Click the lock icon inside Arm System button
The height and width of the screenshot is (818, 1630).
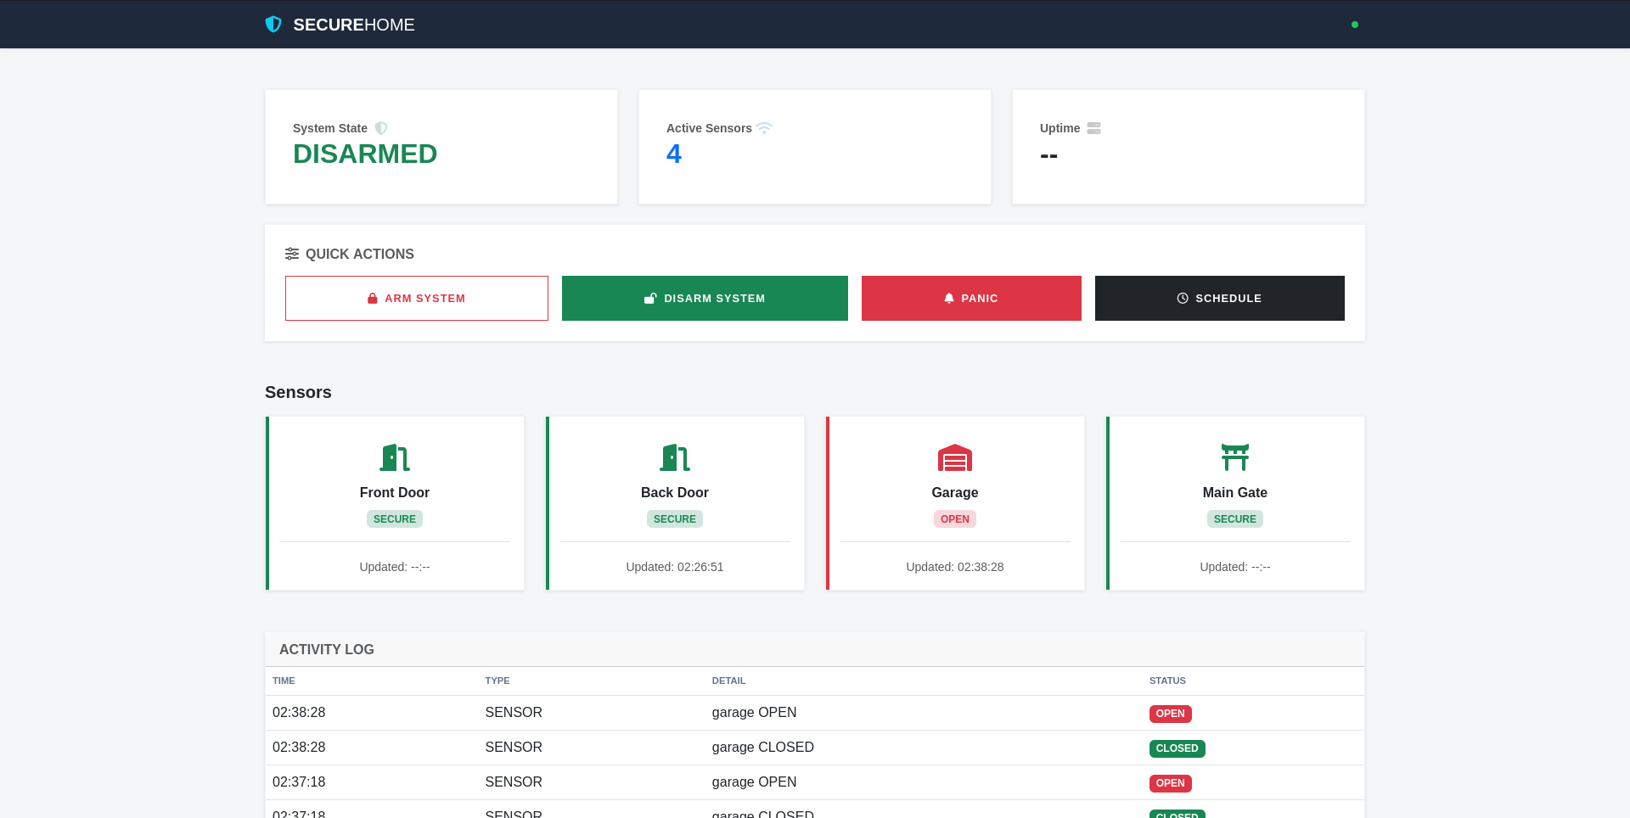372,298
